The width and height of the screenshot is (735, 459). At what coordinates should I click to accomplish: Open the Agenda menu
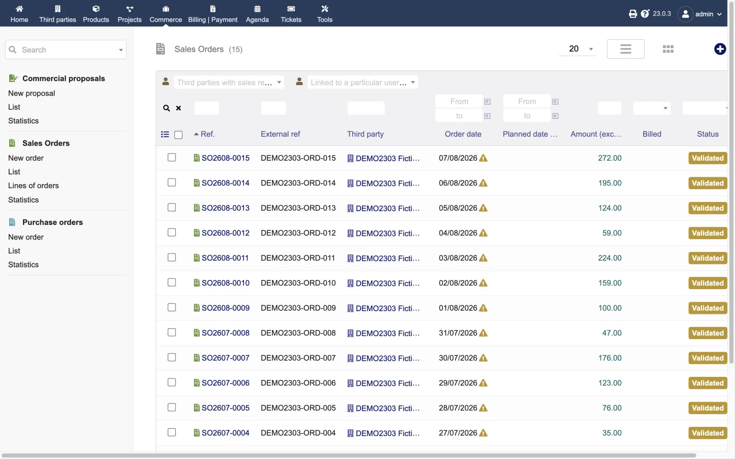pos(257,14)
